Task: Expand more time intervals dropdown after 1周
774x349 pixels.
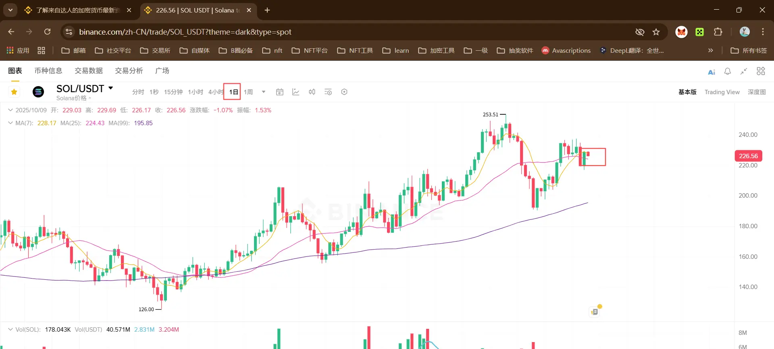Action: coord(264,92)
